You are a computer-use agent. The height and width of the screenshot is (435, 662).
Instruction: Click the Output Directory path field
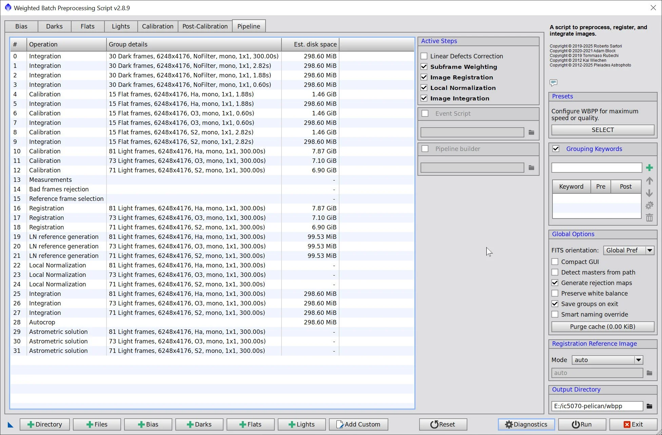click(597, 406)
